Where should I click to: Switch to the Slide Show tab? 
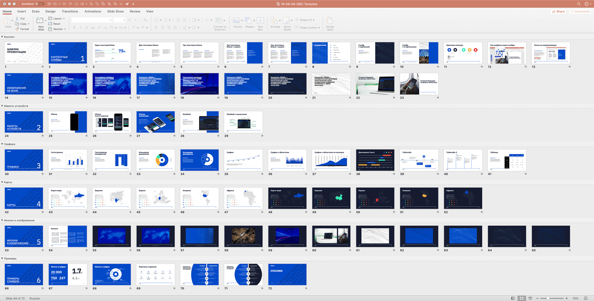[115, 11]
